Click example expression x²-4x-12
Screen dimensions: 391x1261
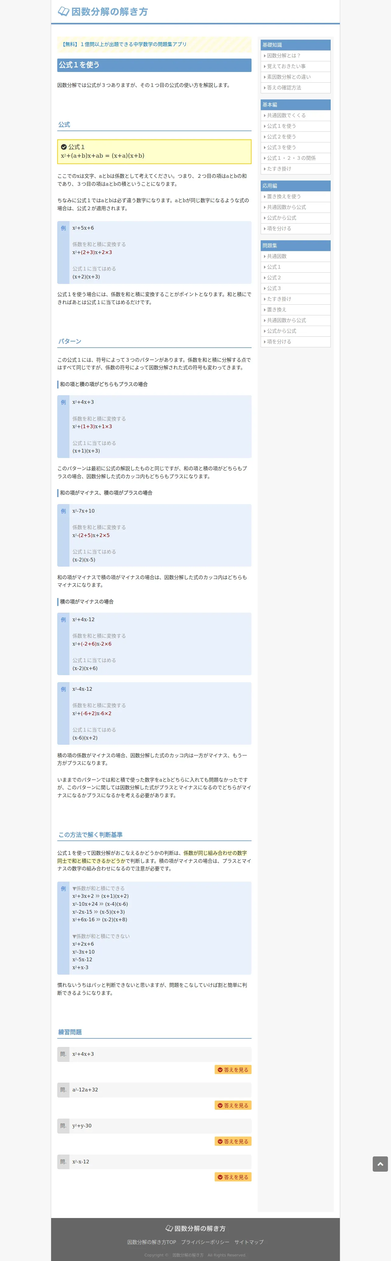(82, 689)
